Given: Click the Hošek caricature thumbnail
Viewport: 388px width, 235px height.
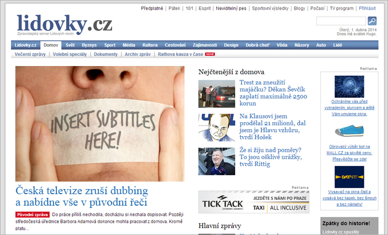Looking at the screenshot, I should [x=217, y=128].
